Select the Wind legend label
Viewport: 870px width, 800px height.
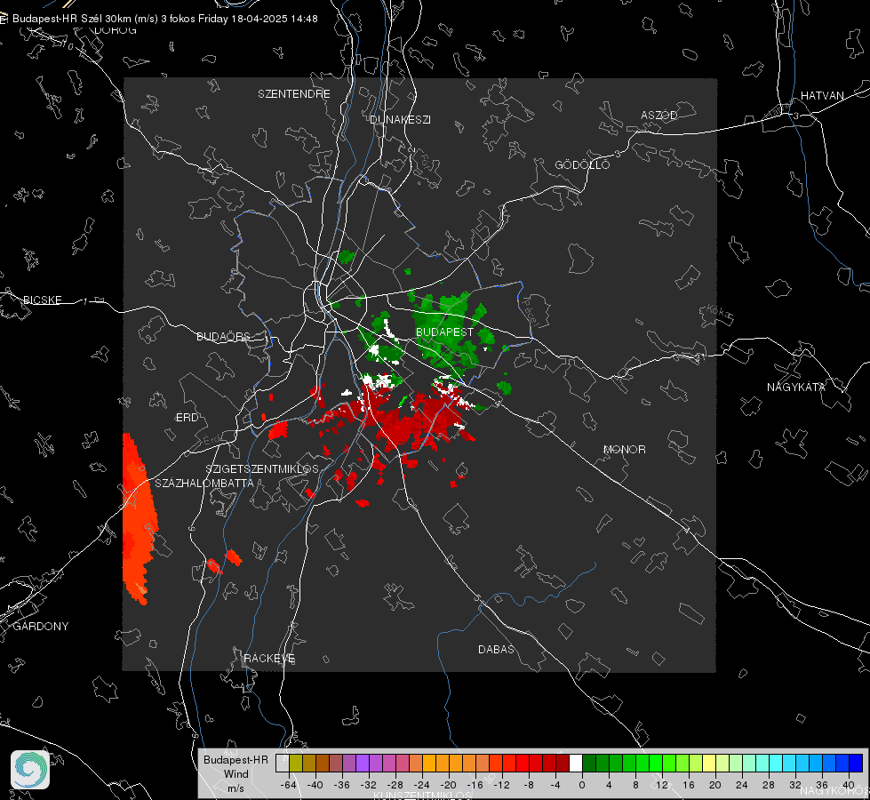pos(235,773)
